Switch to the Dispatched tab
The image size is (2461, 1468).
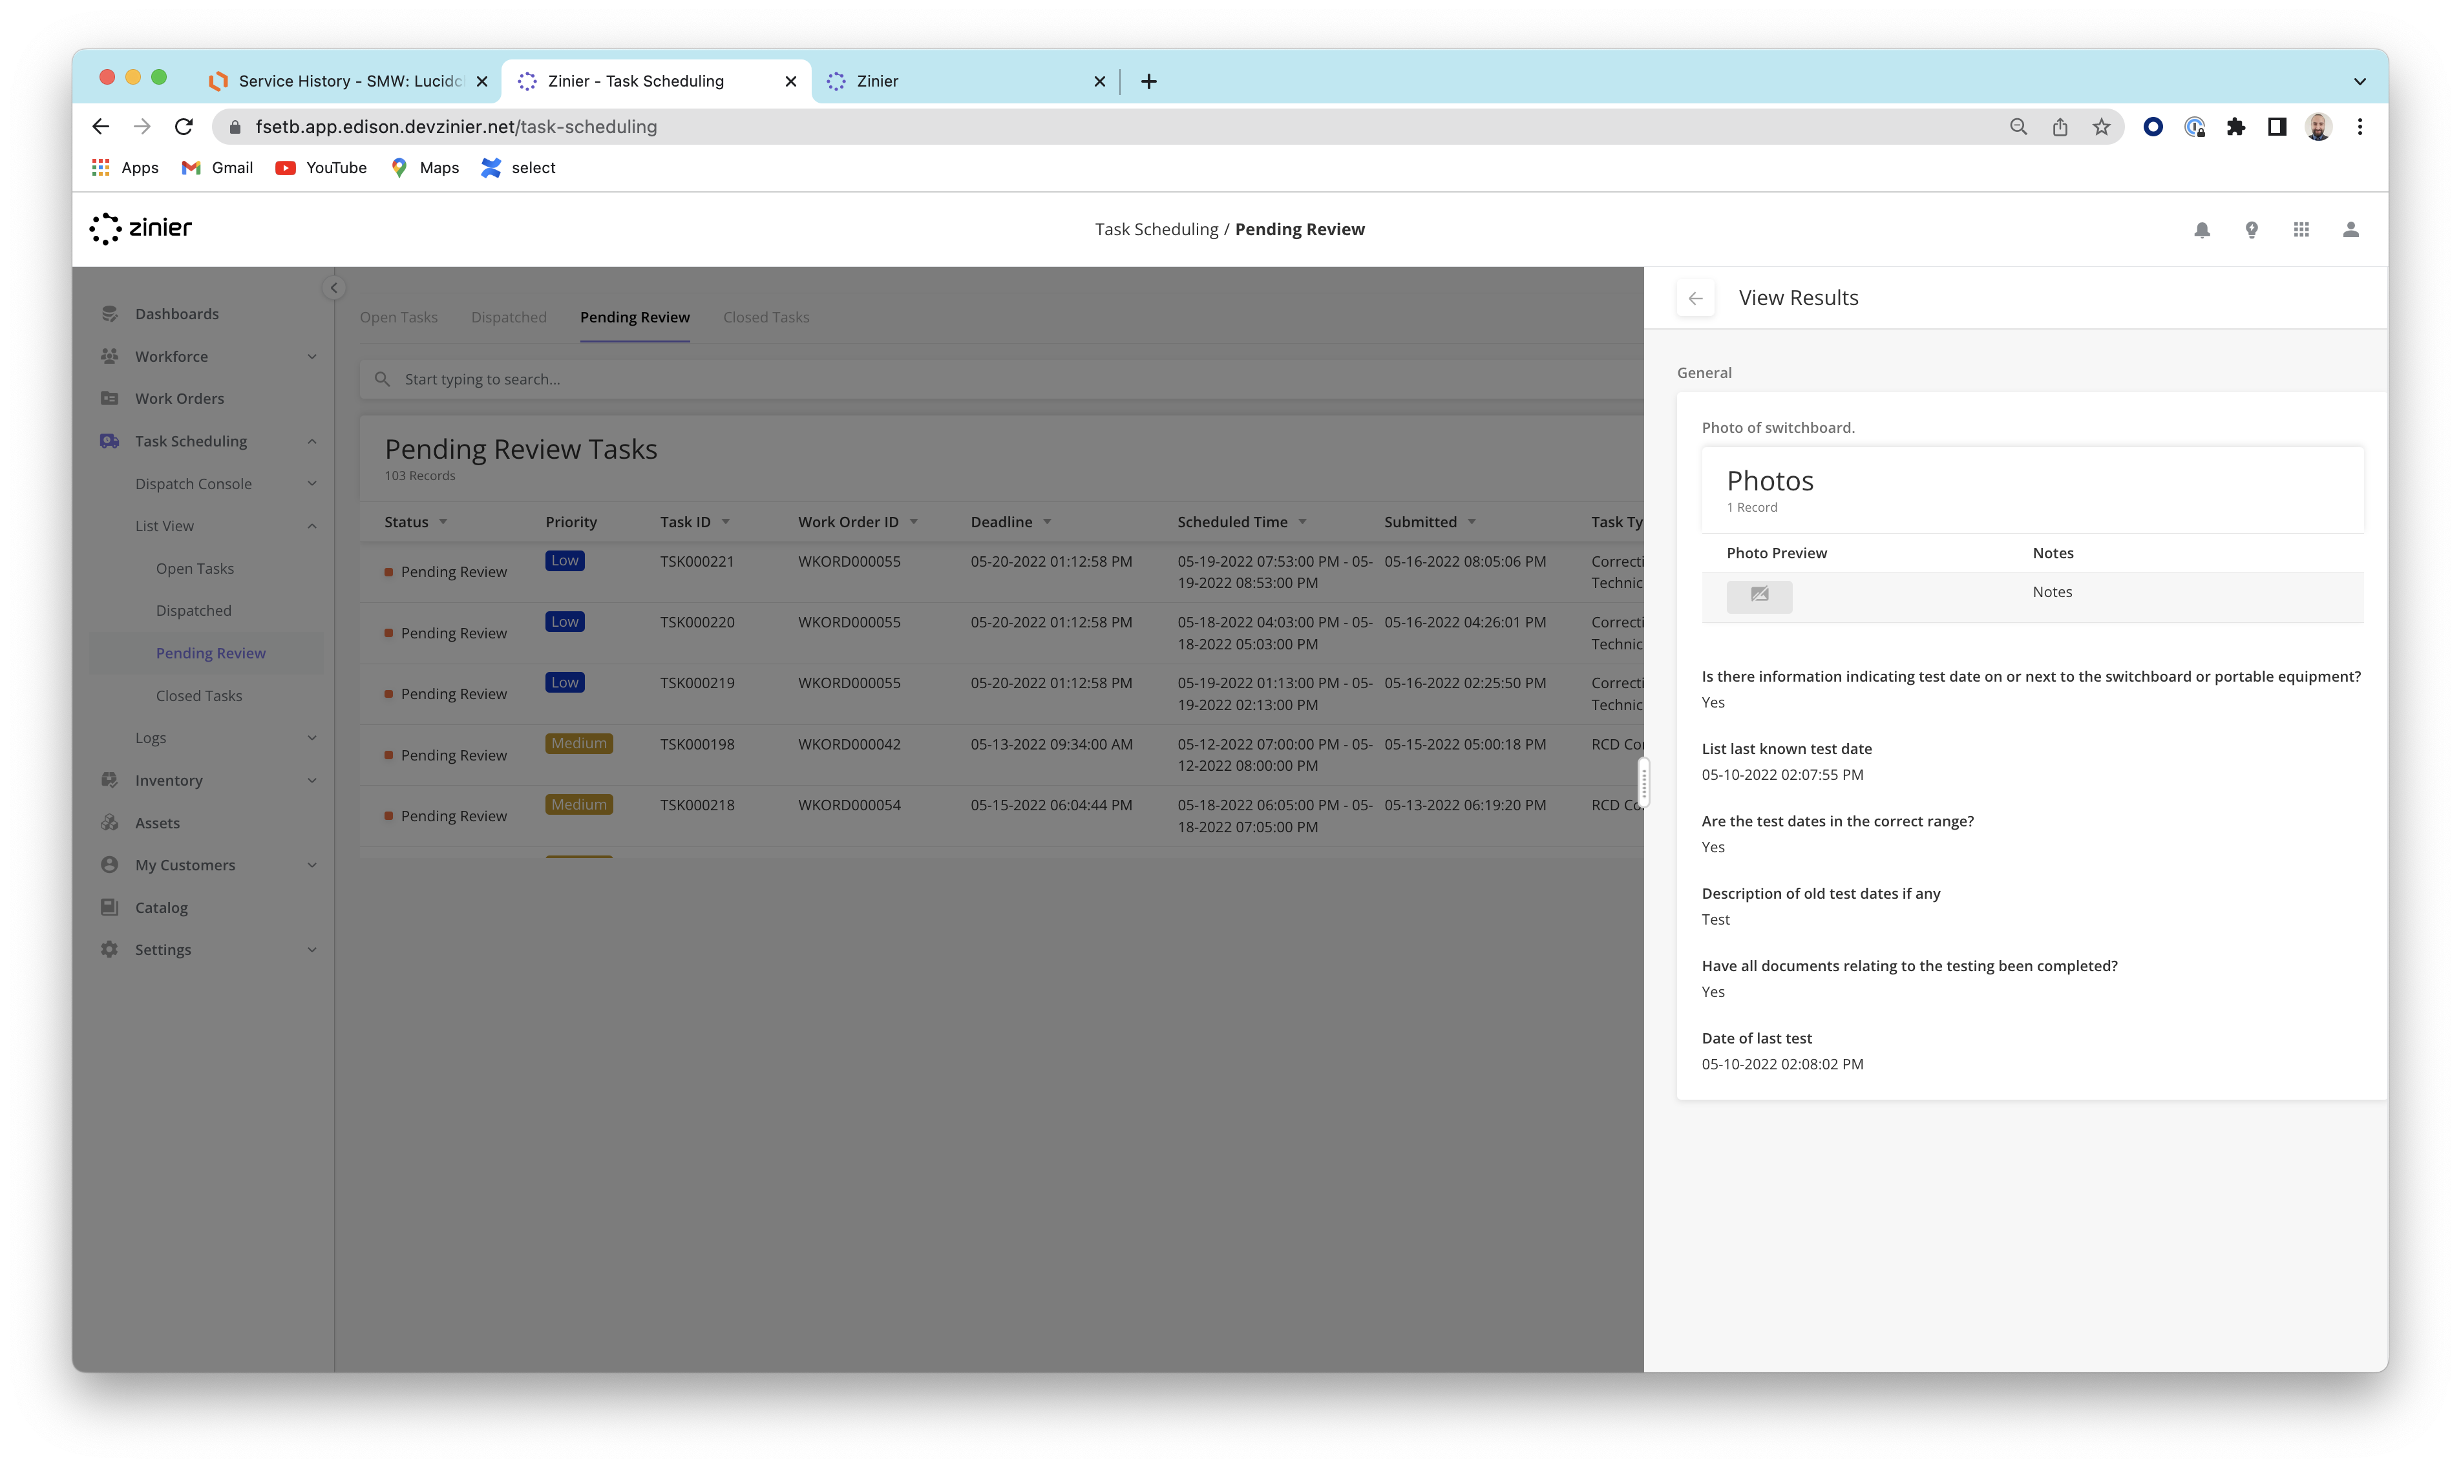coord(509,317)
